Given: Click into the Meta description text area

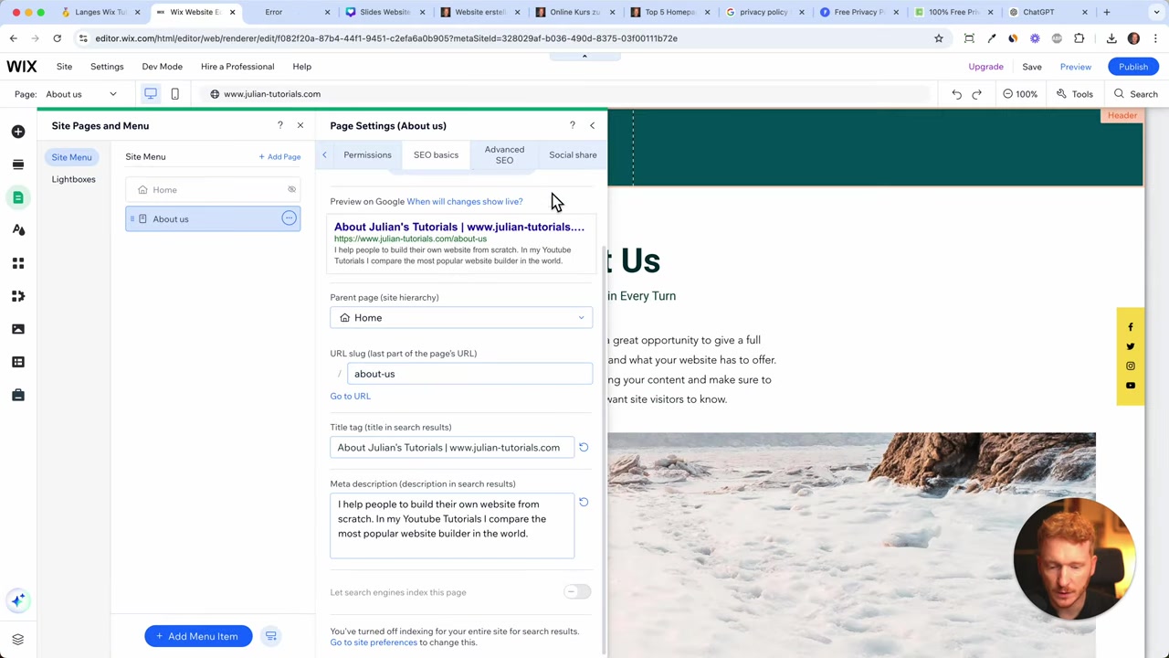Looking at the screenshot, I should pos(452,525).
